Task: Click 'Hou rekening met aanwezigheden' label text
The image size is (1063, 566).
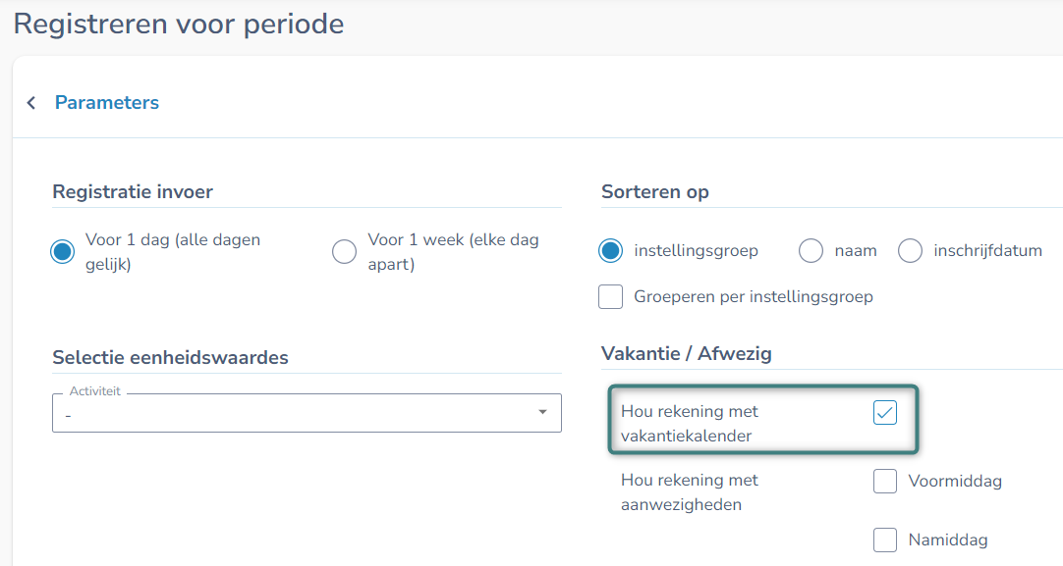Action: (690, 492)
